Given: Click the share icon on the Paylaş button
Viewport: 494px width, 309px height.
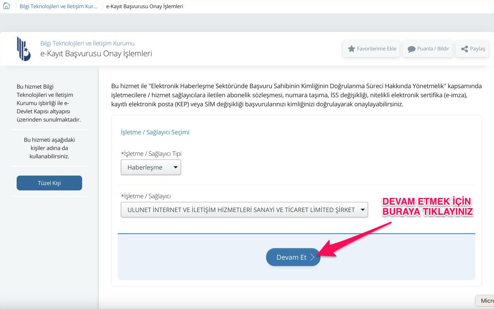Looking at the screenshot, I should click(464, 49).
